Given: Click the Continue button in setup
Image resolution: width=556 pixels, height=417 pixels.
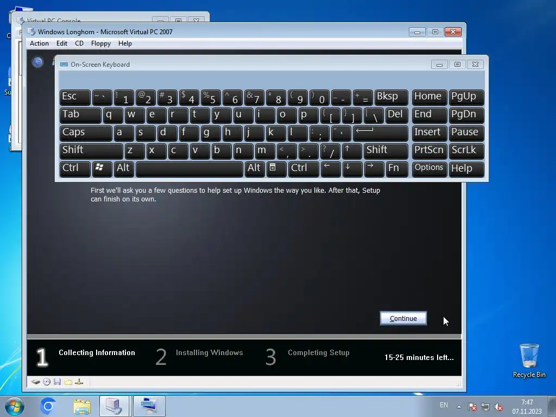Looking at the screenshot, I should [x=403, y=318].
